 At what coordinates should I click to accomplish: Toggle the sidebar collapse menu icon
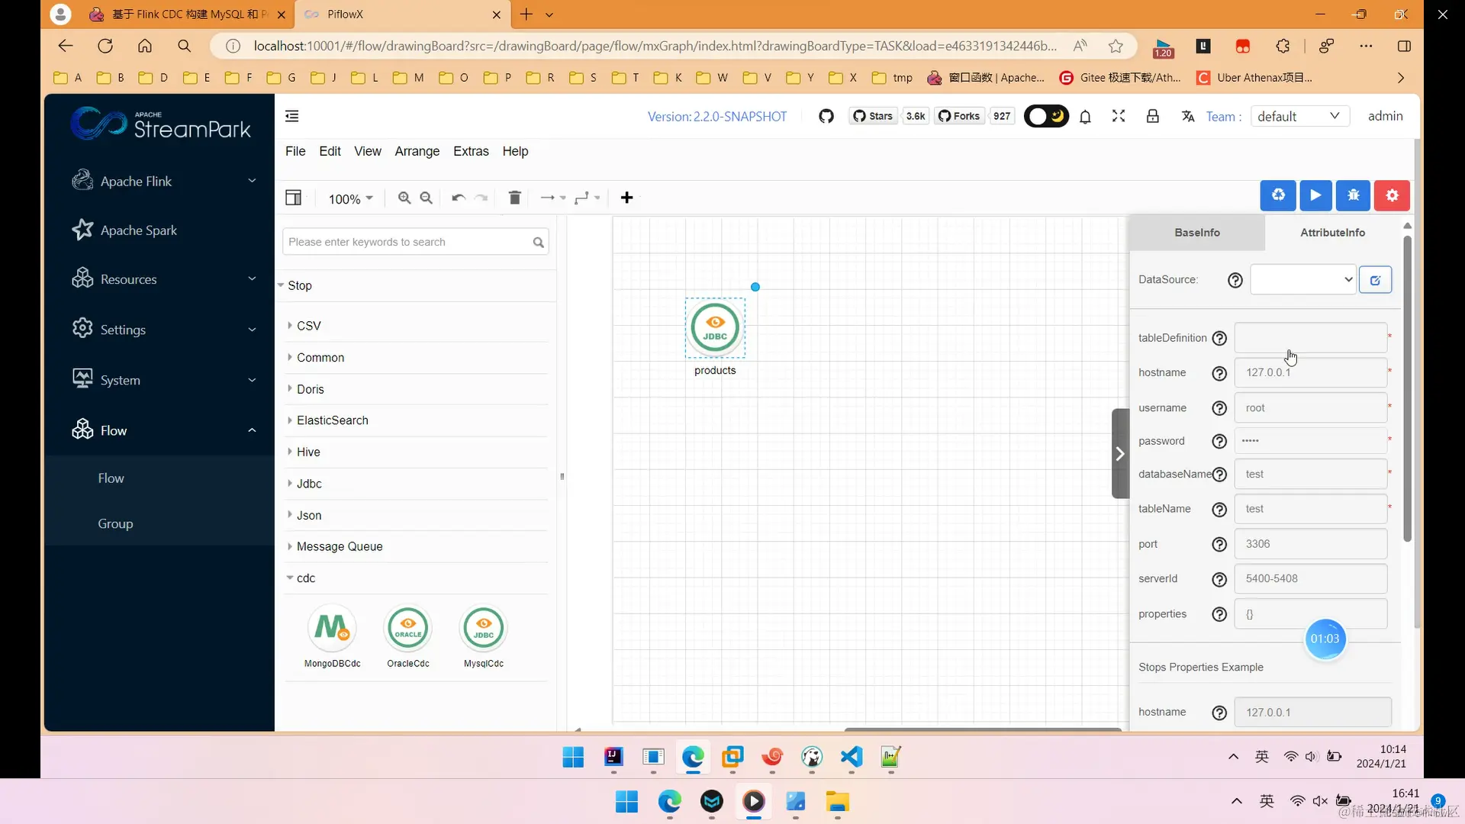click(291, 116)
